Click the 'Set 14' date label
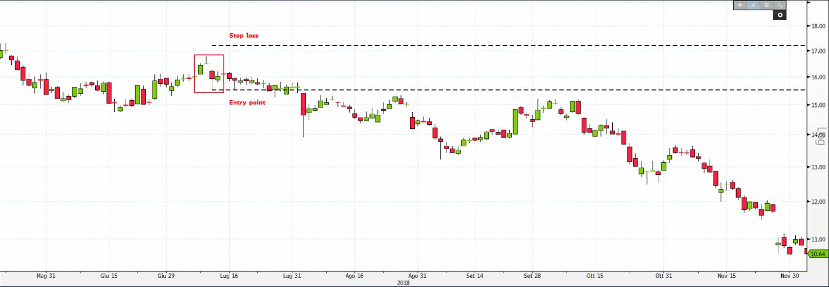Viewport: 829px width, 287px height. click(x=475, y=276)
